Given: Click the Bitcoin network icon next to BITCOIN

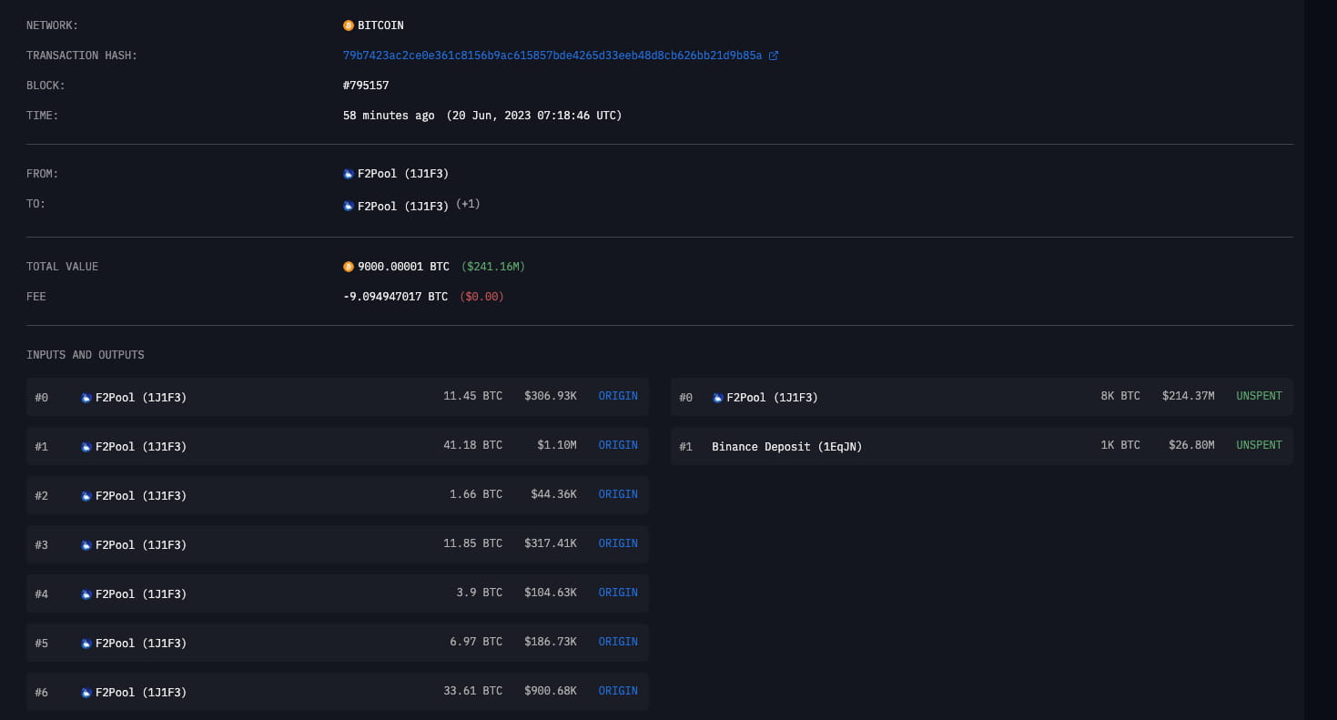Looking at the screenshot, I should click(x=348, y=25).
